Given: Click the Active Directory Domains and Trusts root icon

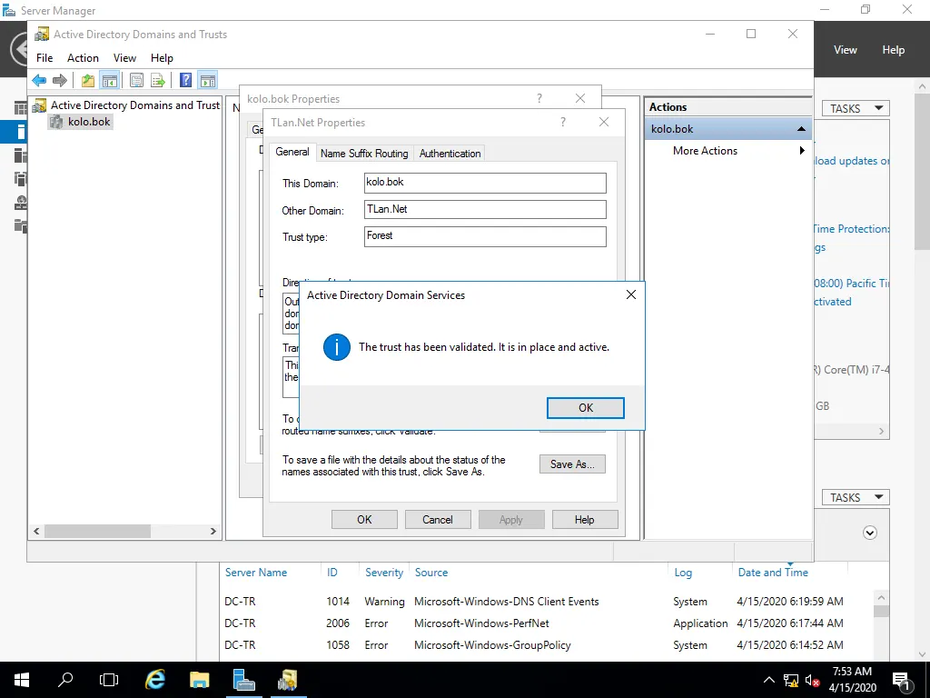Looking at the screenshot, I should pos(39,105).
